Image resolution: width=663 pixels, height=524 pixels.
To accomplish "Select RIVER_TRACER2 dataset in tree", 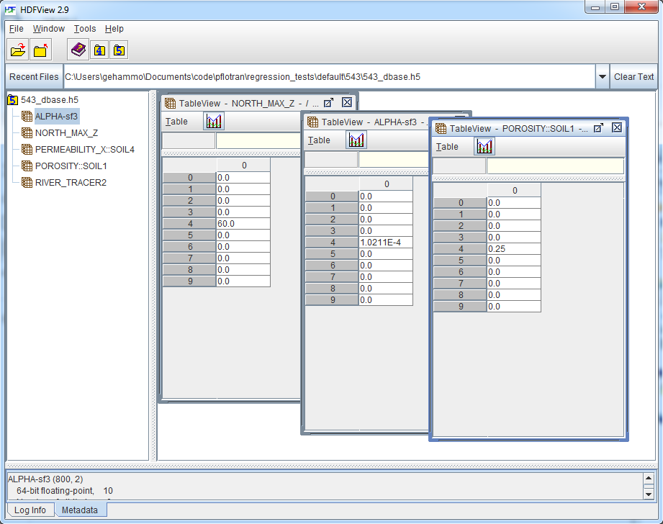I will (x=70, y=183).
